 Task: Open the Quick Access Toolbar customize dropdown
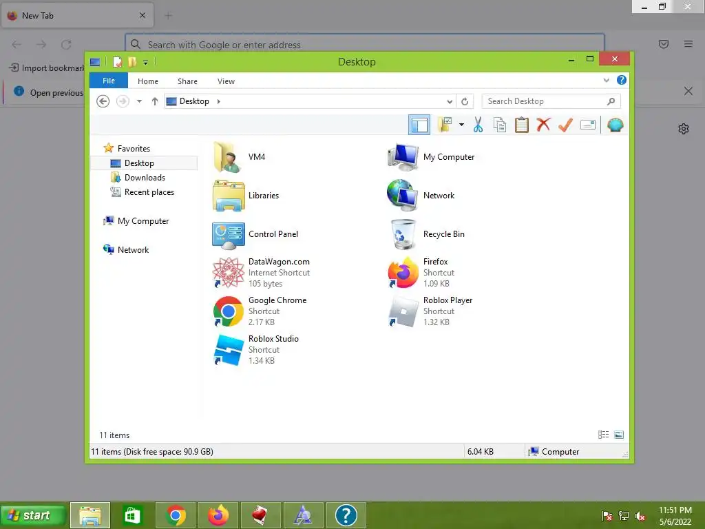(146, 62)
